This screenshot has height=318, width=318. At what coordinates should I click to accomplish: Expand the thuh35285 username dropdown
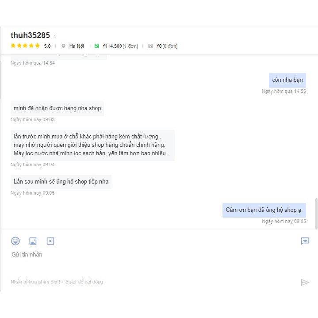click(55, 36)
